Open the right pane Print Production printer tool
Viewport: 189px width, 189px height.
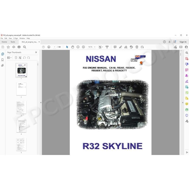tap(187, 110)
